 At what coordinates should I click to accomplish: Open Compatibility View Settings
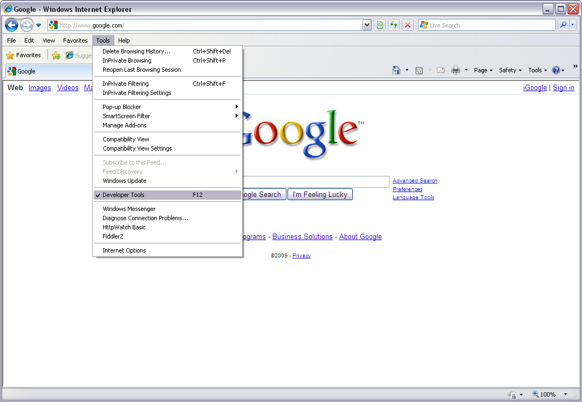pyautogui.click(x=167, y=148)
